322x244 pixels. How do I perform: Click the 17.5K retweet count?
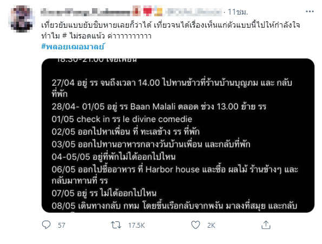tap(136, 225)
